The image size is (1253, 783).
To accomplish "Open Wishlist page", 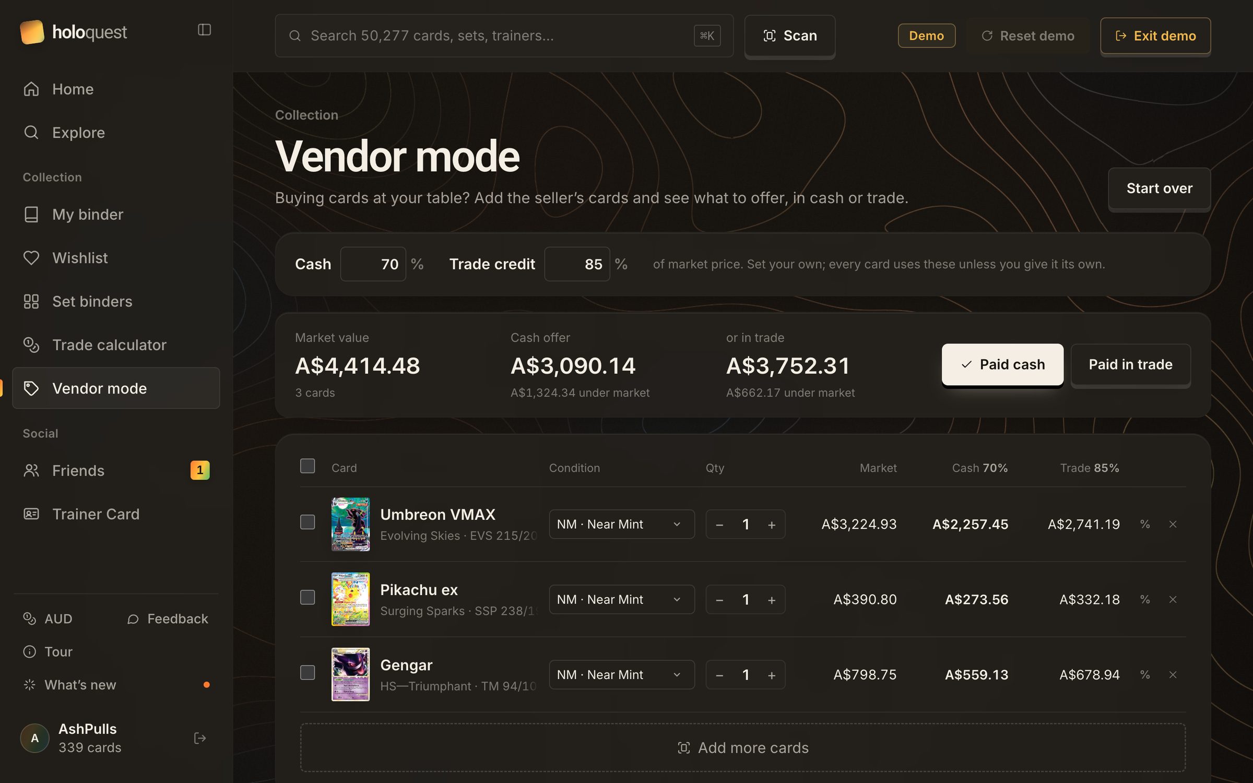I will click(x=116, y=258).
